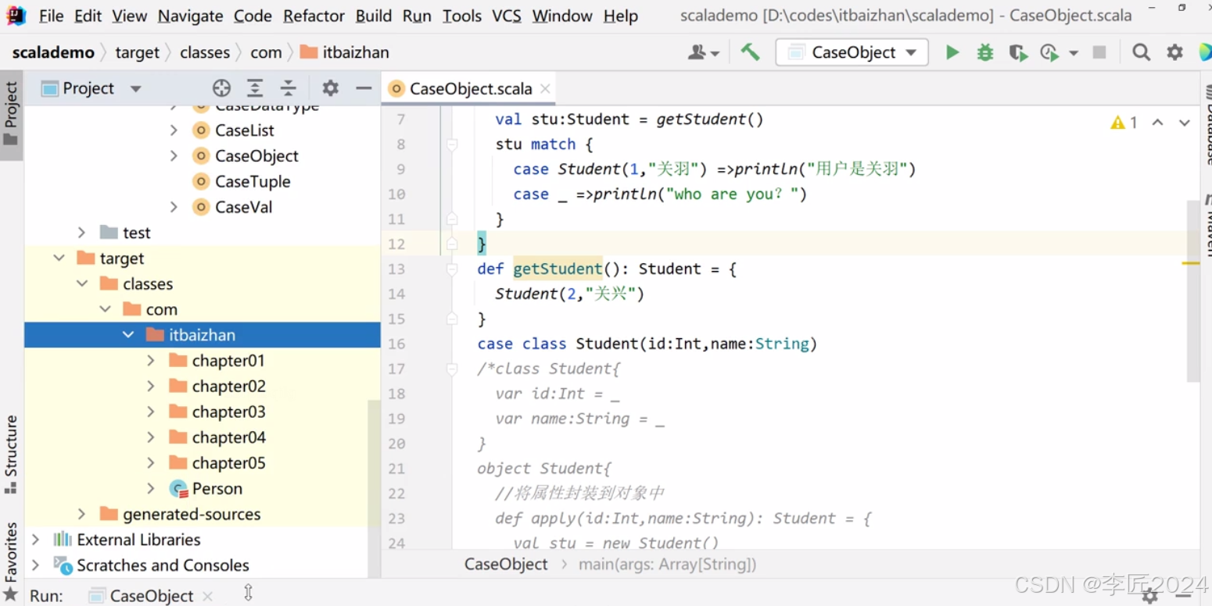Open the VCS menu
This screenshot has width=1212, height=606.
pyautogui.click(x=507, y=16)
